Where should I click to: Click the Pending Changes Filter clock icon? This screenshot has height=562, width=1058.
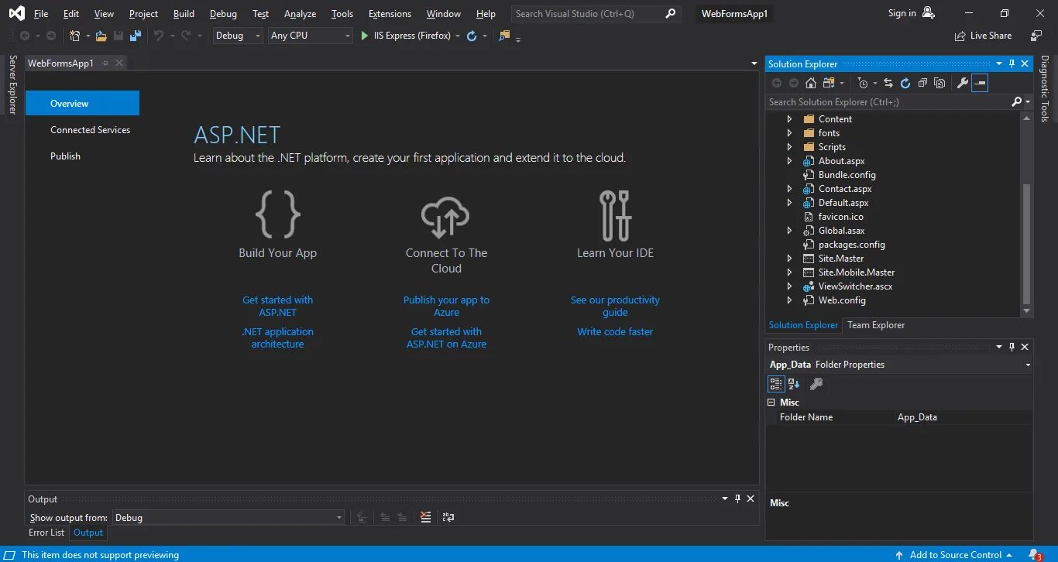click(x=863, y=83)
